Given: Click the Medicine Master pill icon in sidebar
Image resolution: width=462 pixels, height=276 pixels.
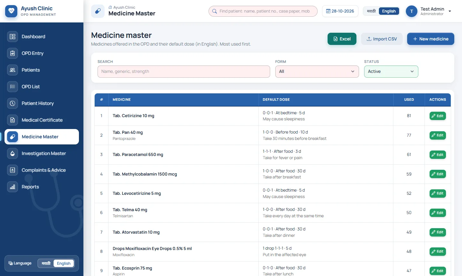Looking at the screenshot, I should [x=13, y=137].
